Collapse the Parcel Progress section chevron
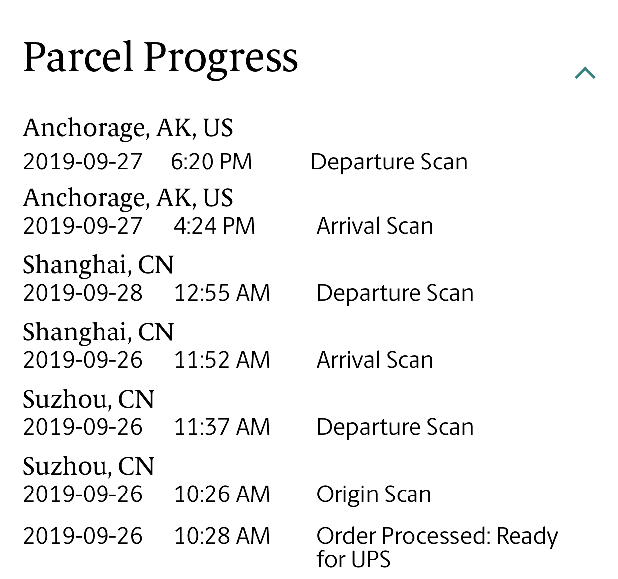The height and width of the screenshot is (579, 618). point(585,73)
